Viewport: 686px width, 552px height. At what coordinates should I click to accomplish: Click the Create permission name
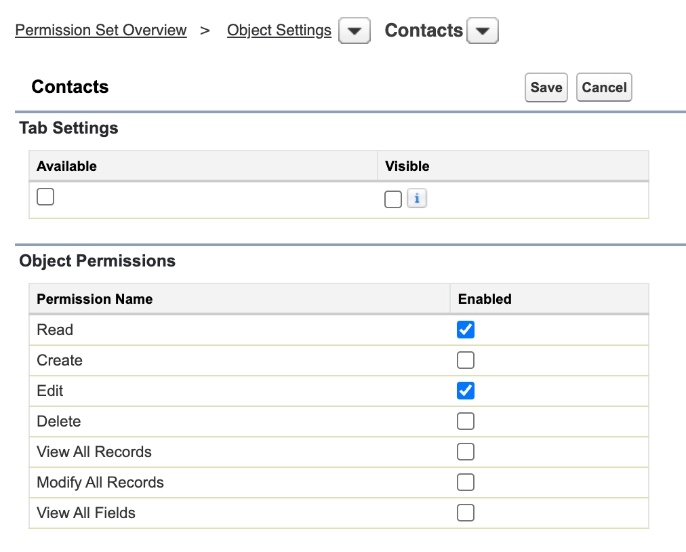[60, 360]
